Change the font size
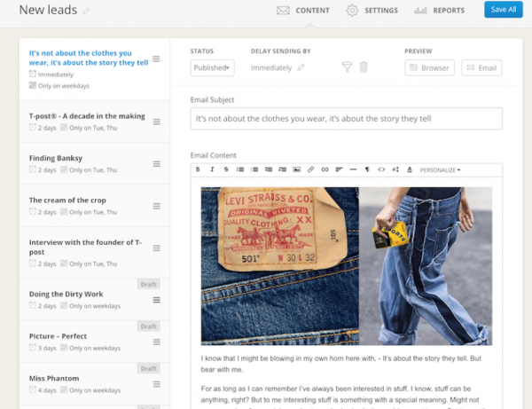Image resolution: width=532 pixels, height=409 pixels. pyautogui.click(x=395, y=169)
